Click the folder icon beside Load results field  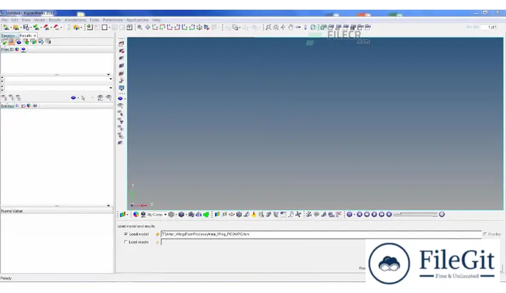tap(157, 242)
